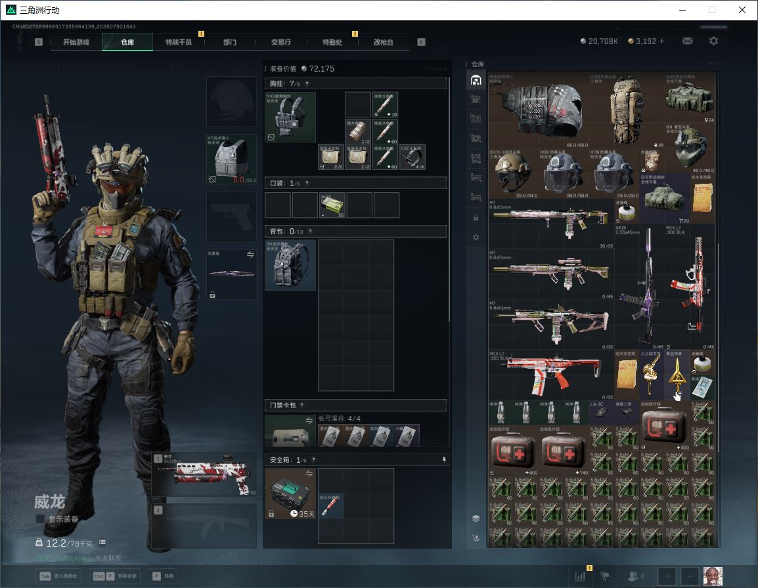Toggle the swap arrows on the melee weapon slot
This screenshot has height=588, width=758.
point(250,255)
